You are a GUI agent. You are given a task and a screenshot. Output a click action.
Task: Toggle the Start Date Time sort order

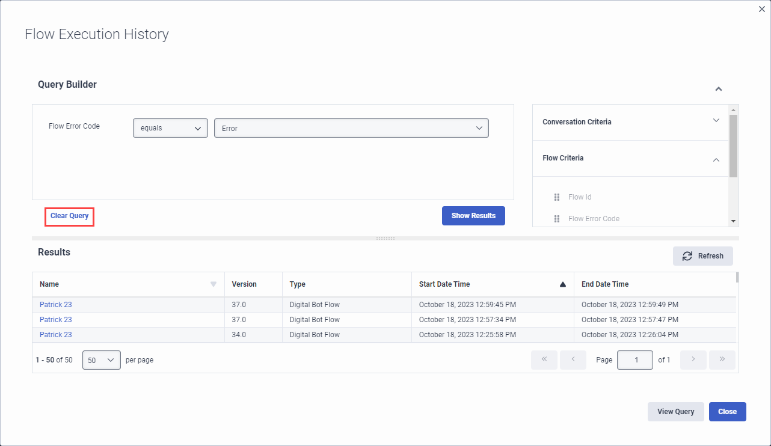coord(562,284)
